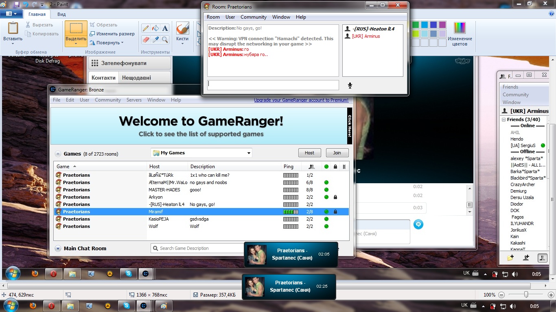The height and width of the screenshot is (312, 556).
Task: Open the Room menu in Room window
Action: pyautogui.click(x=213, y=17)
